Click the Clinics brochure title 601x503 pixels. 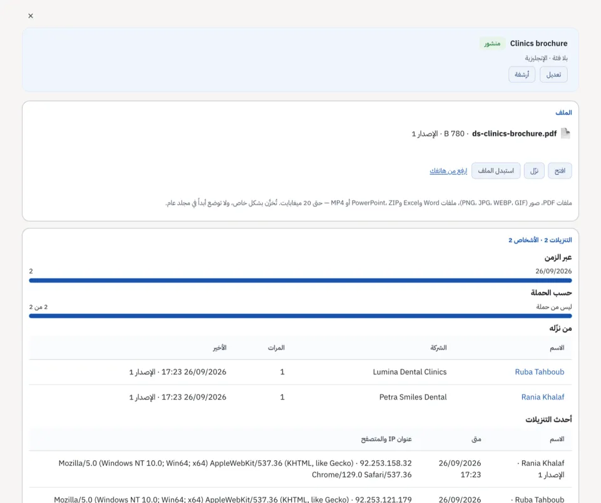[538, 43]
